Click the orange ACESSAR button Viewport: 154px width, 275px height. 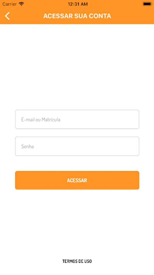pyautogui.click(x=77, y=180)
